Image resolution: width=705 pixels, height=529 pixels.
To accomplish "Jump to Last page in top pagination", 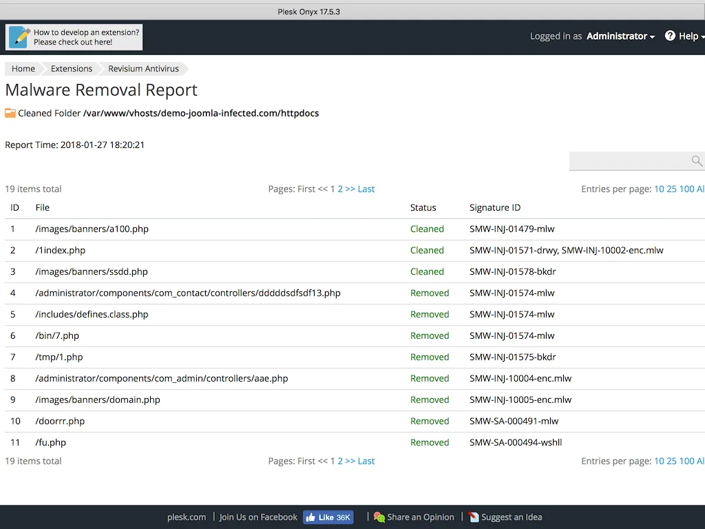I will [x=366, y=189].
